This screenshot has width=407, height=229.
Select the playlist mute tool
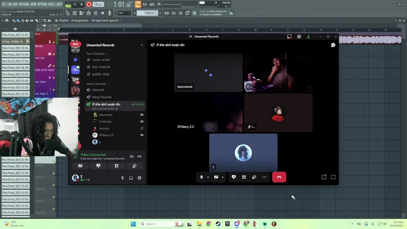coord(27,21)
